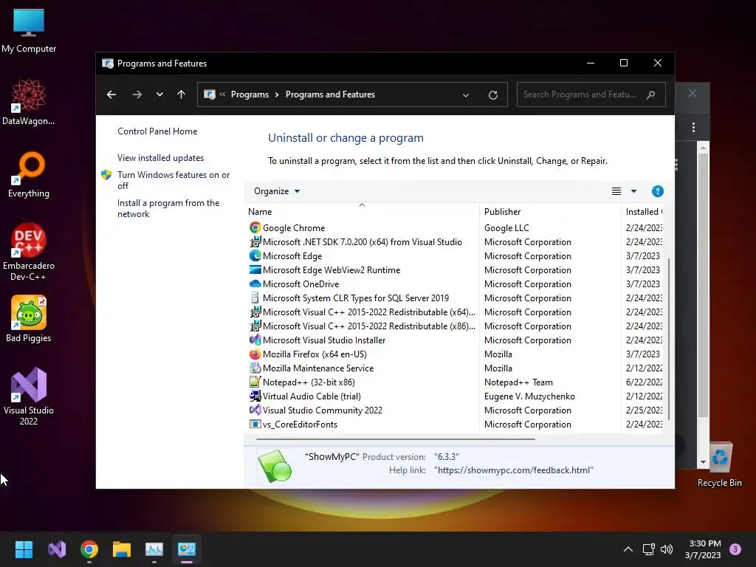Select Microsoft Visual C++ 2015-2022 Redistributable (x86)

pos(362,326)
